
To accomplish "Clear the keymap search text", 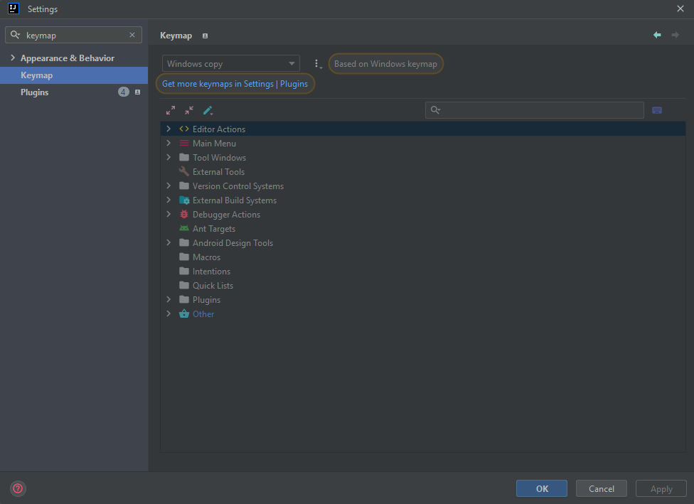I will (132, 35).
